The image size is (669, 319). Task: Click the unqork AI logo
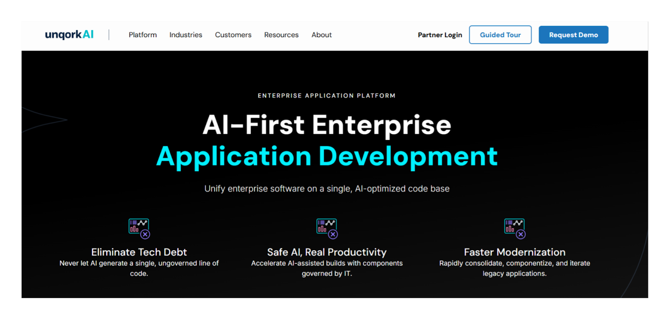point(69,34)
